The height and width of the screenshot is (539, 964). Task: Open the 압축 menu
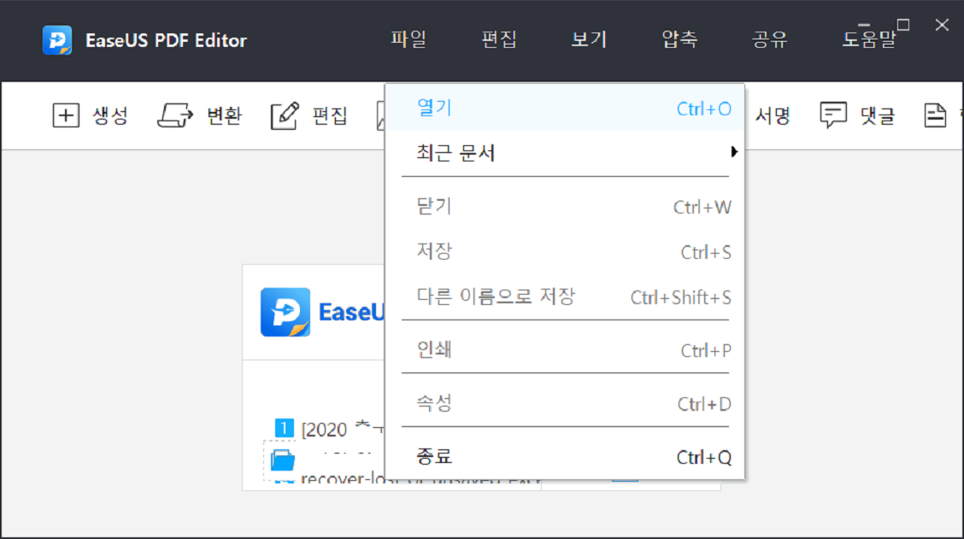[x=679, y=39]
